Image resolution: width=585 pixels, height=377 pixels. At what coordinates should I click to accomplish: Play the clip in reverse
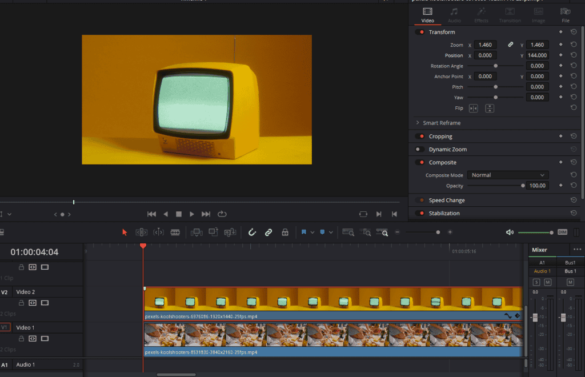(166, 214)
